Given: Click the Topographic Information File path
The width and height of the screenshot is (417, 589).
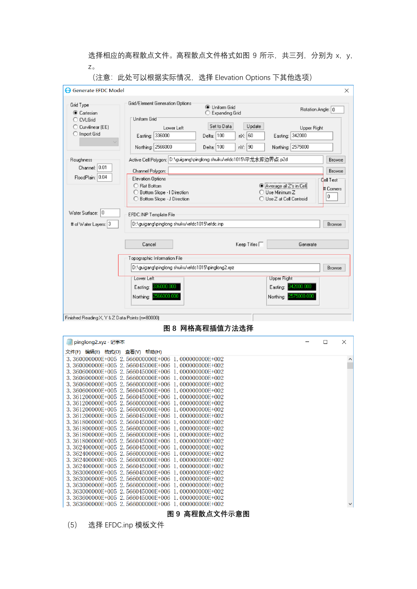Looking at the screenshot, I should (x=225, y=268).
